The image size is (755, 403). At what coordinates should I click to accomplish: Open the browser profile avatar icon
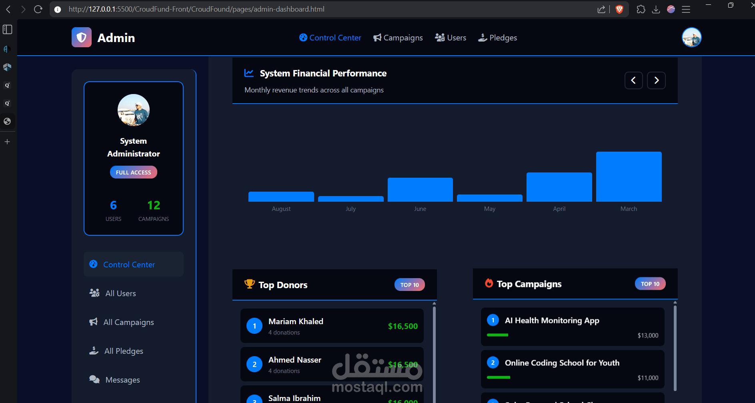point(671,9)
